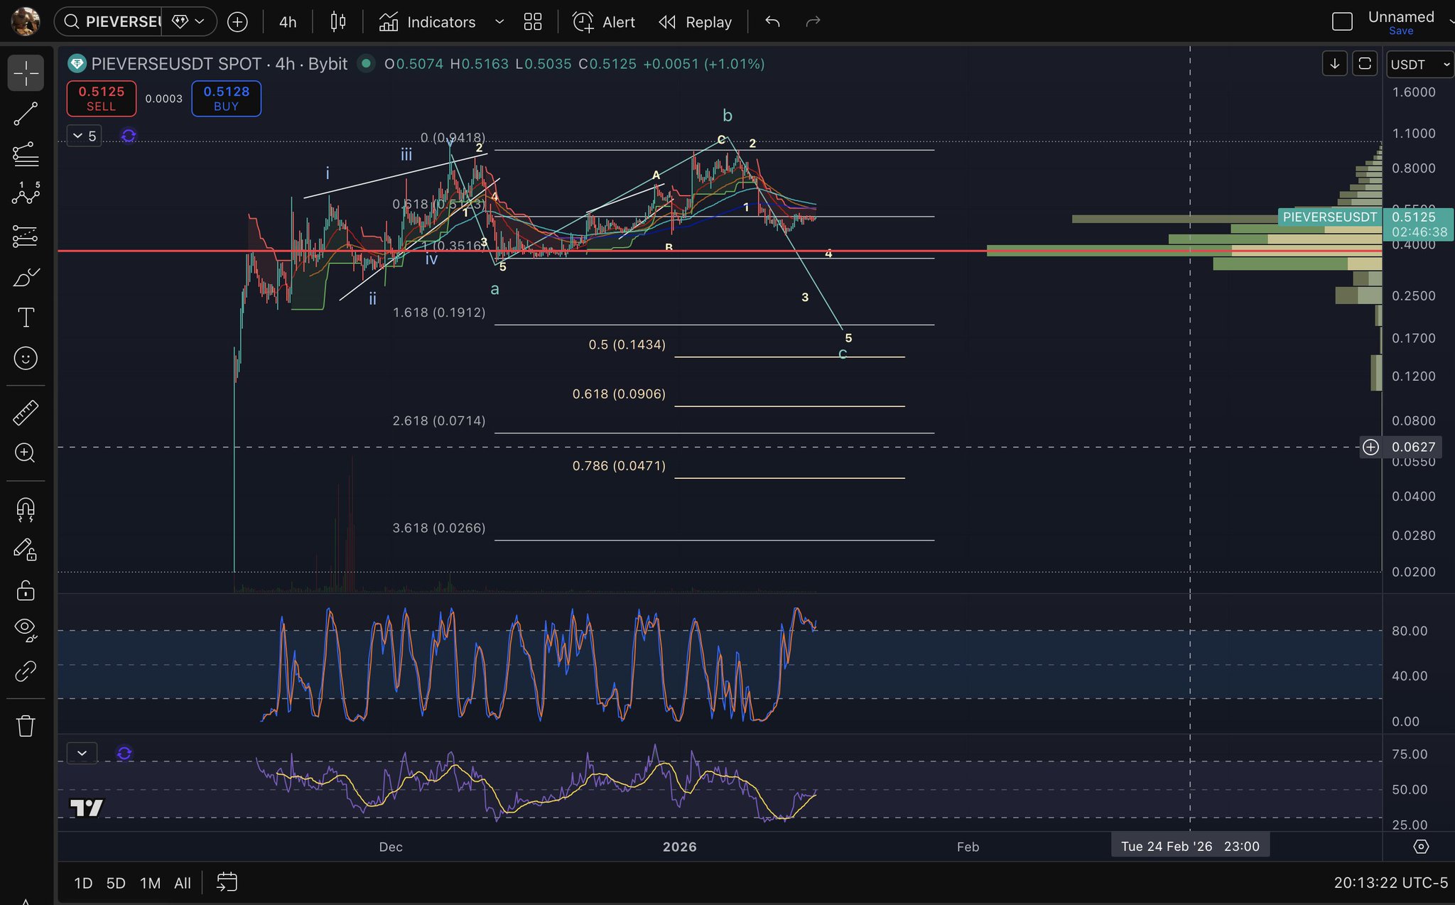Select the XABCD patterns tool
Screen dimensions: 1455x905
coord(26,194)
